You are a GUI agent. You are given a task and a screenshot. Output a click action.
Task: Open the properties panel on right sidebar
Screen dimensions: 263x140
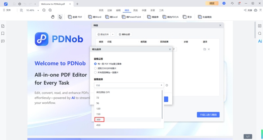coord(260,26)
